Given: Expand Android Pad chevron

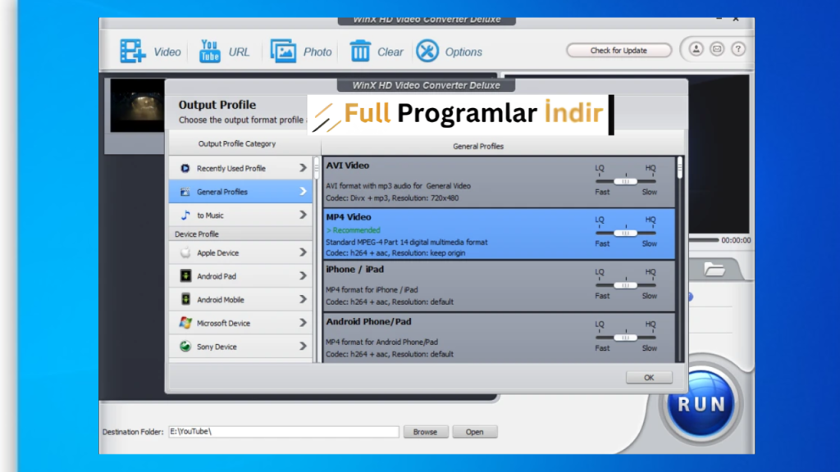Looking at the screenshot, I should 303,276.
